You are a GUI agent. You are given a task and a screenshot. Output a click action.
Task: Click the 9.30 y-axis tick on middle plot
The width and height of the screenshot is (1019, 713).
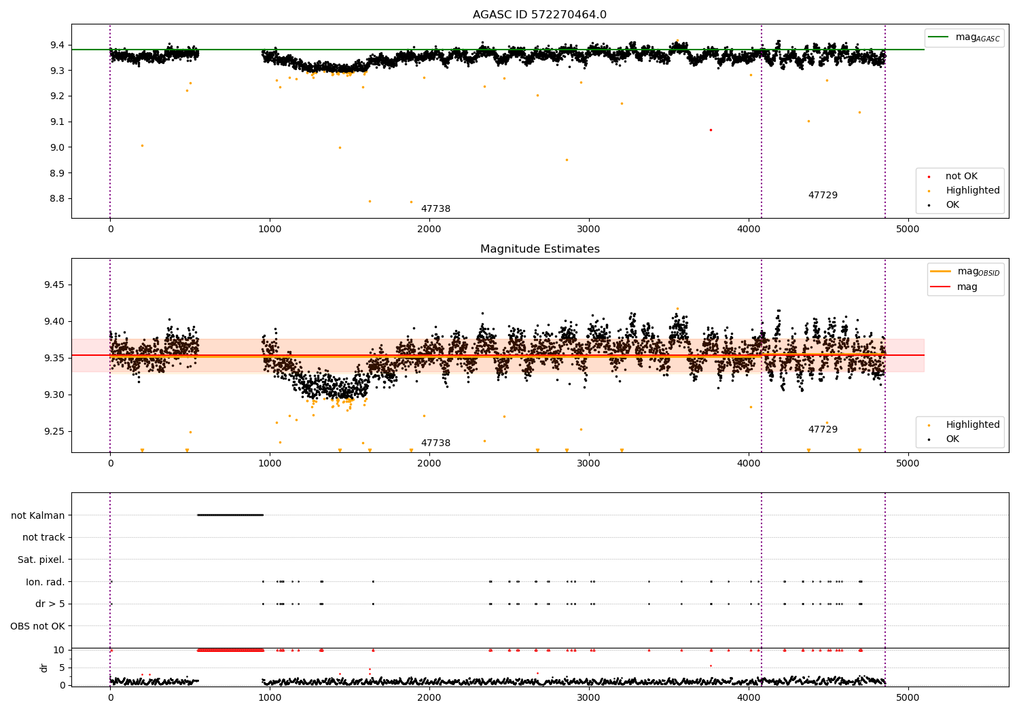click(54, 395)
